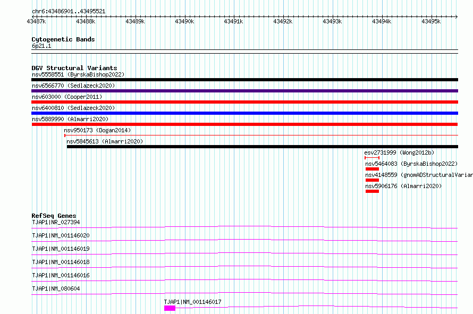Open transcript TJAP1|NM_001146020 label
This screenshot has height=314, width=473.
(61, 235)
